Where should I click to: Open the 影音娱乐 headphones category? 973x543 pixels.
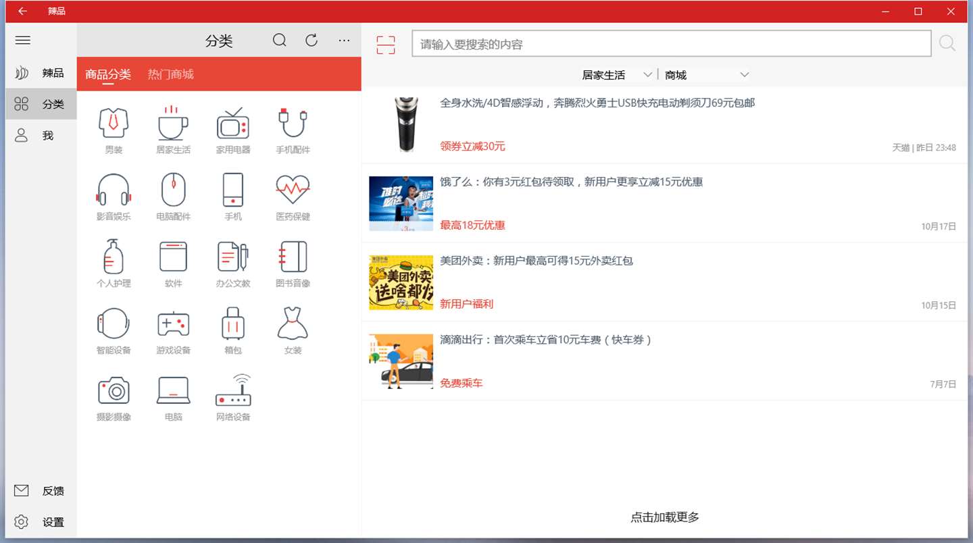click(114, 197)
